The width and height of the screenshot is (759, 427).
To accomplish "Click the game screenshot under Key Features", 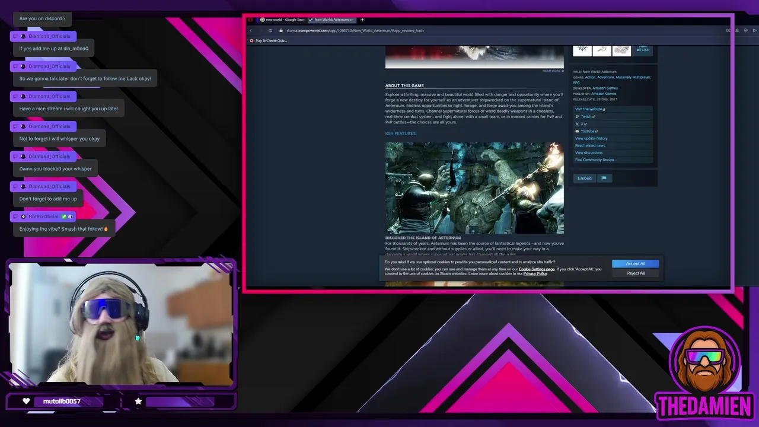I will (474, 187).
